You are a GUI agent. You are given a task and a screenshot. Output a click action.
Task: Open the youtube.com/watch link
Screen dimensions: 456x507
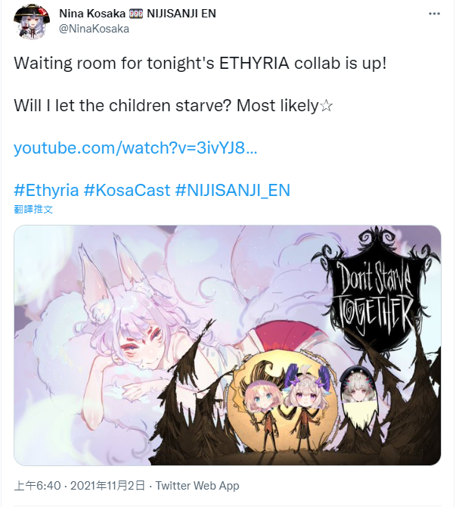tap(135, 148)
